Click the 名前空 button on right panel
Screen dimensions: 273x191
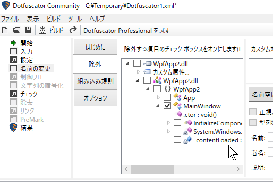[261, 95]
